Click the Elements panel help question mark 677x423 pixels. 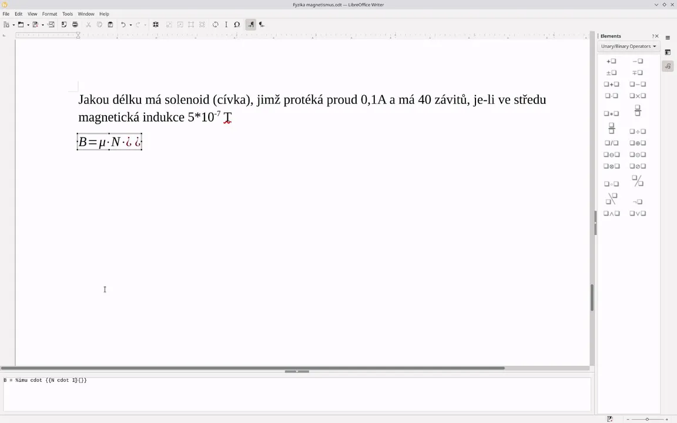click(x=653, y=36)
